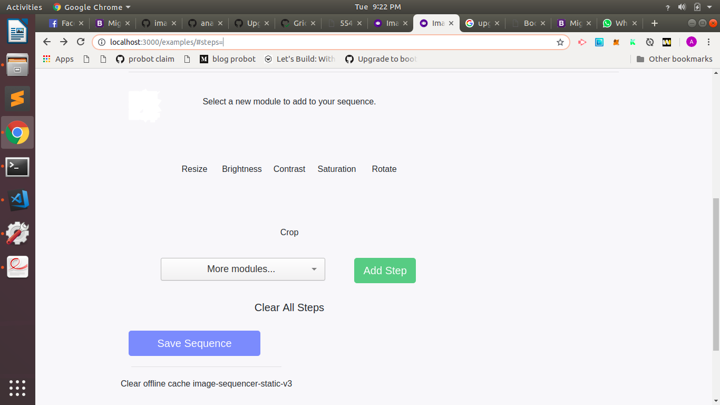Screen dimensions: 720x405
Task: Open the 'probot claim' bookmark
Action: (145, 59)
